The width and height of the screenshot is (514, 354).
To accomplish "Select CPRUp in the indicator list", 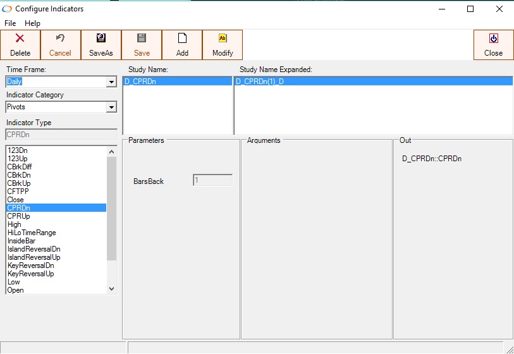I will [18, 216].
